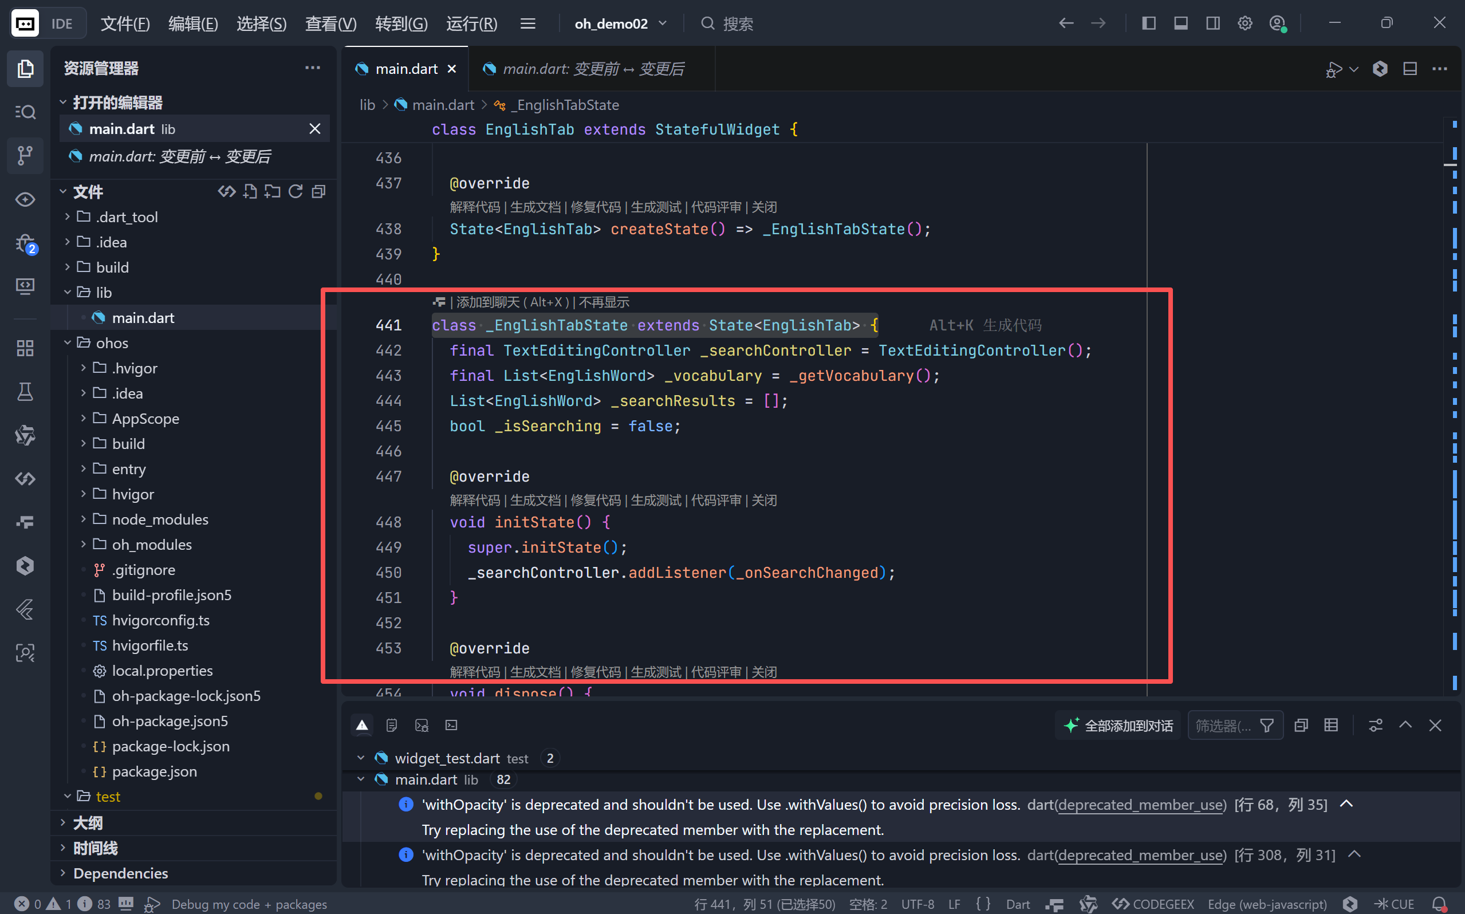This screenshot has width=1465, height=914.
Task: Click the 全部添加到对话 button
Action: (1119, 726)
